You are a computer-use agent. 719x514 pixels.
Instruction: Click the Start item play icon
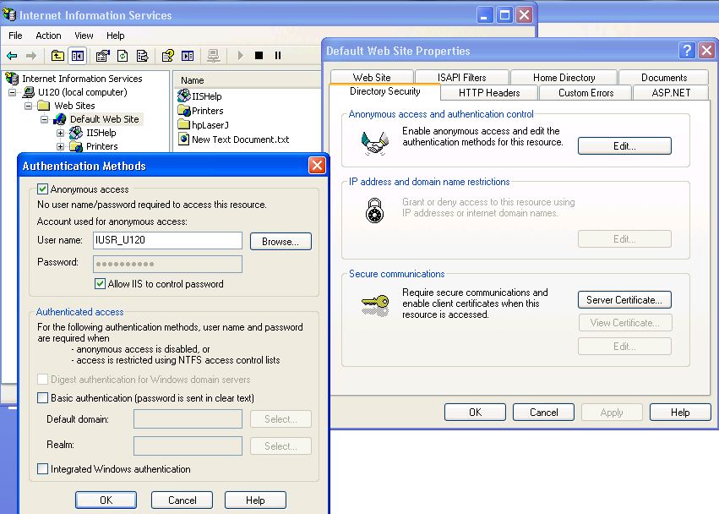click(x=240, y=56)
